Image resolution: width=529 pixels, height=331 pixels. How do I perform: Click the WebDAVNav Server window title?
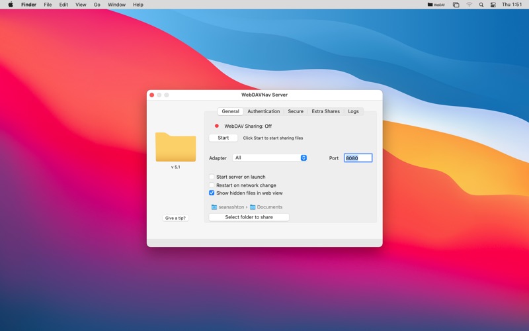(x=264, y=95)
